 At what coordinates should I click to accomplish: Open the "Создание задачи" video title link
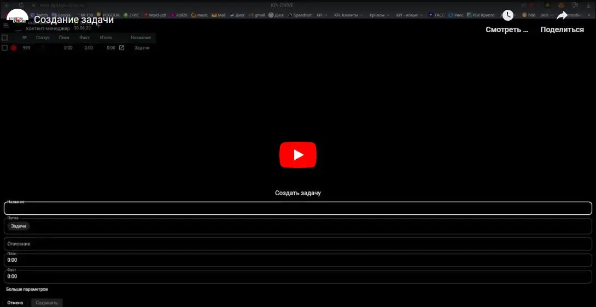pos(74,19)
